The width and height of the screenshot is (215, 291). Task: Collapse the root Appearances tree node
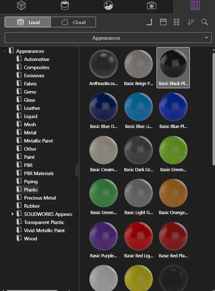tap(5, 51)
